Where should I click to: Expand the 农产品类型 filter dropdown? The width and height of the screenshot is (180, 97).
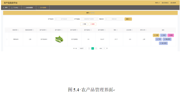pyautogui.click(x=89, y=19)
